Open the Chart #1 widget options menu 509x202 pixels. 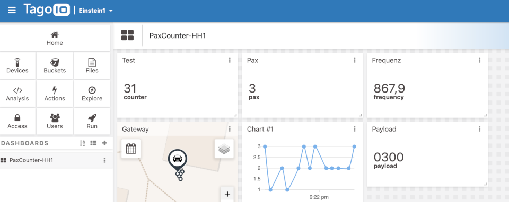[355, 129]
